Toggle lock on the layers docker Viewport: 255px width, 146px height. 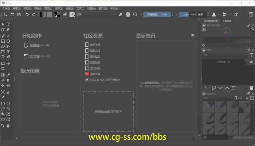[204, 50]
